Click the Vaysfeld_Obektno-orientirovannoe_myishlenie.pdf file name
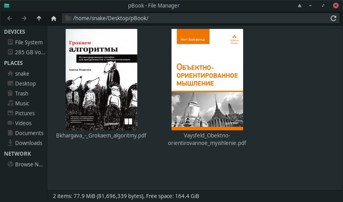This screenshot has height=202, width=343. tap(207, 139)
